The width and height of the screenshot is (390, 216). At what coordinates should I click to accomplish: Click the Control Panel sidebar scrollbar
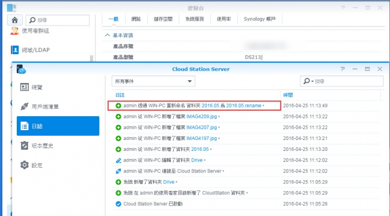click(92, 58)
